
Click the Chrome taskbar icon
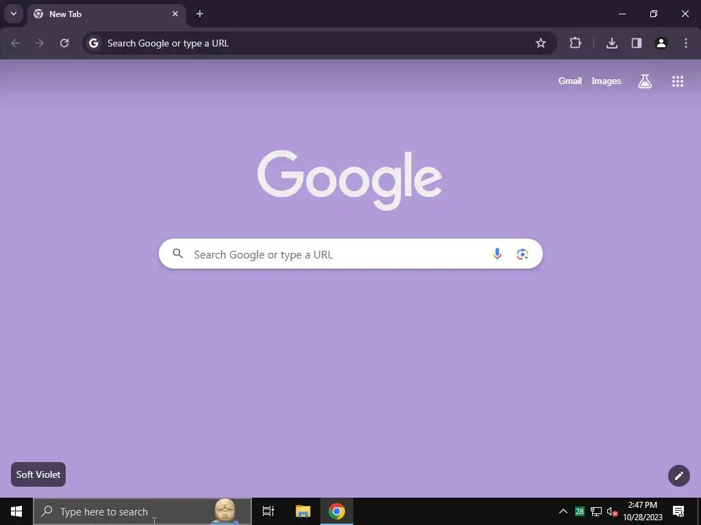tap(337, 511)
